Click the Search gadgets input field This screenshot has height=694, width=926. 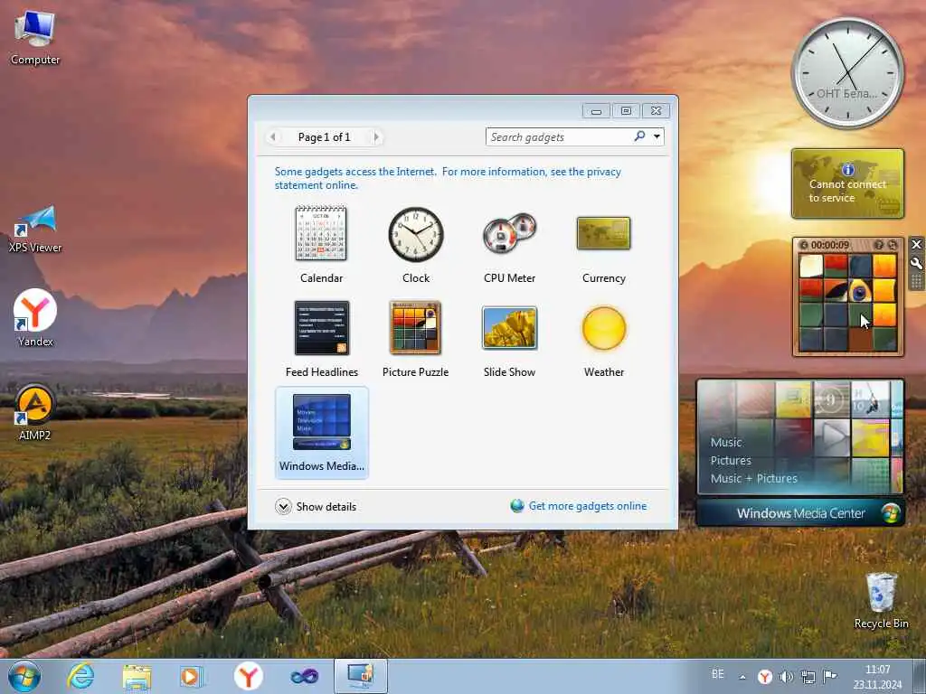[559, 137]
